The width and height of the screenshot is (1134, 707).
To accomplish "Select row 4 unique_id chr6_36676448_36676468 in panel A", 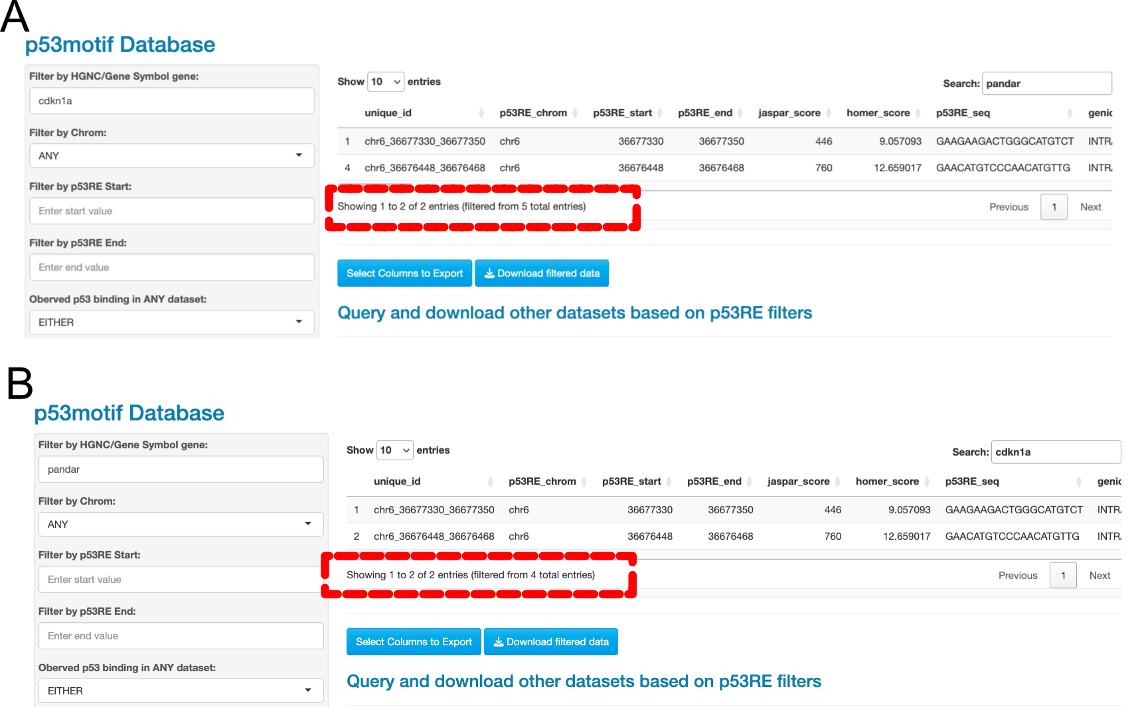I will (x=425, y=168).
